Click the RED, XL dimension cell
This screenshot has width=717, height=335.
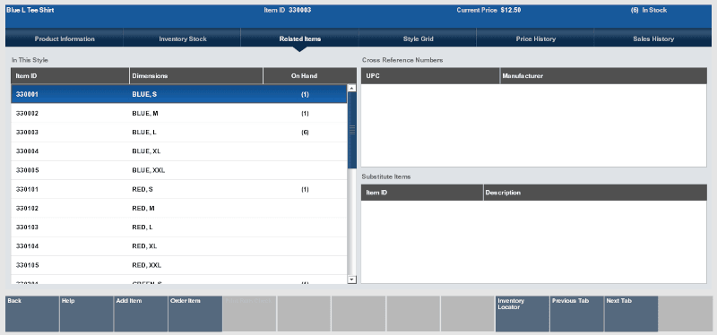144,246
